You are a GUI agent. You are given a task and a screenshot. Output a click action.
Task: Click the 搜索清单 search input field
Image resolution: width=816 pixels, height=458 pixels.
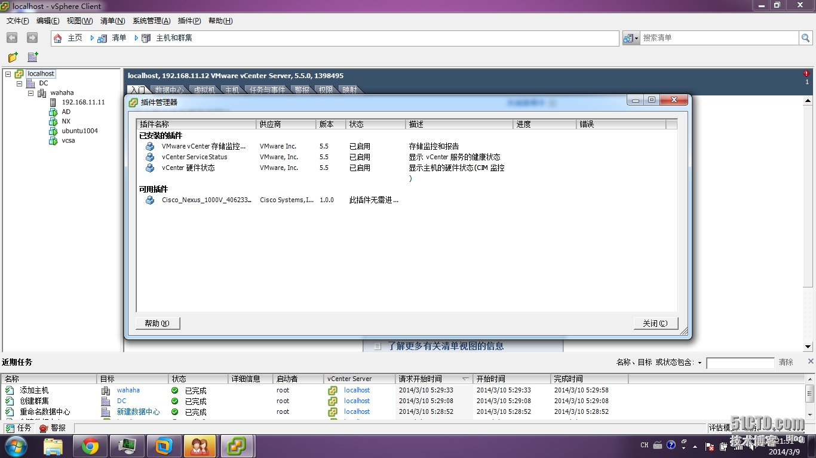719,38
